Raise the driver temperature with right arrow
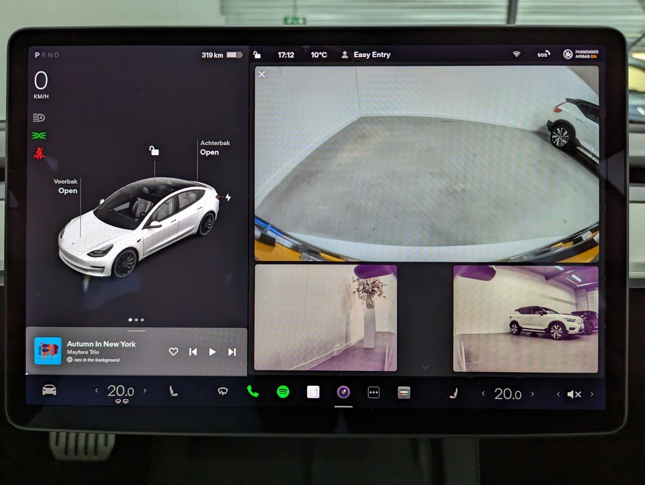The height and width of the screenshot is (485, 645). pos(145,390)
